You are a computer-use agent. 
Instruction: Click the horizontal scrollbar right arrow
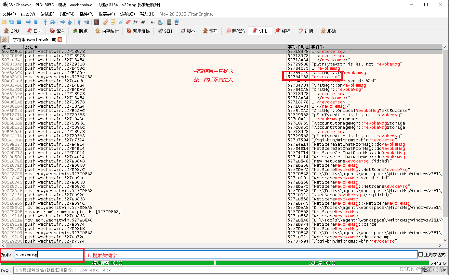[441, 245]
